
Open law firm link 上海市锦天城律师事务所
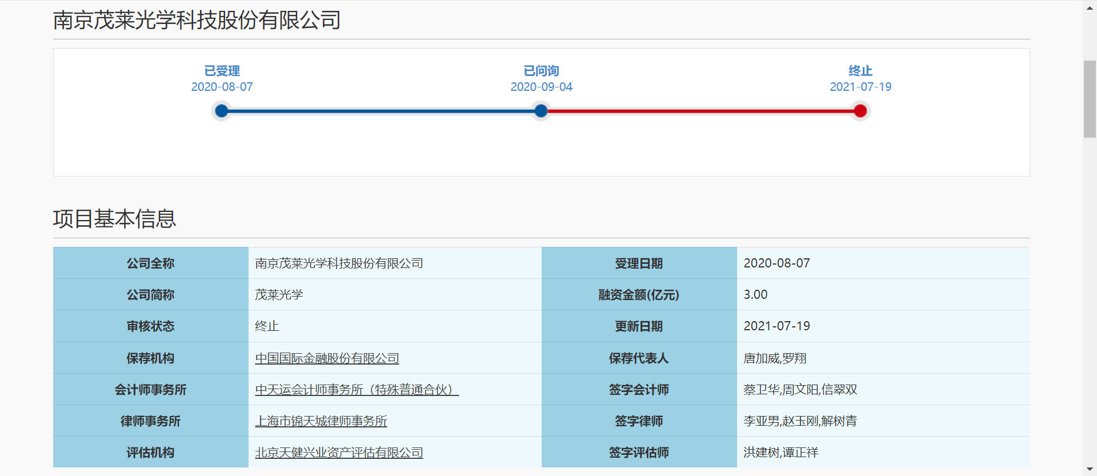pyautogui.click(x=321, y=421)
